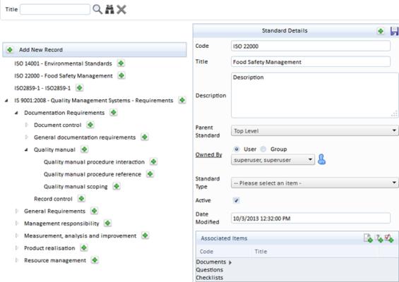Select the Group radio button
This screenshot has height=282, width=399.
click(x=263, y=149)
